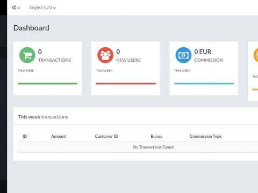Select the Transactions card count
The width and height of the screenshot is (258, 193).
pos(40,51)
